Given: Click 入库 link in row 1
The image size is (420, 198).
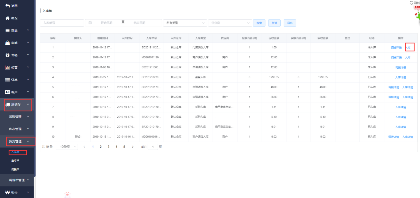Looking at the screenshot, I should [x=408, y=48].
